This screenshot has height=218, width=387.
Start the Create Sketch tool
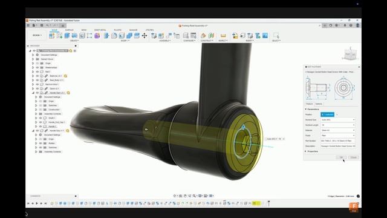(x=59, y=36)
